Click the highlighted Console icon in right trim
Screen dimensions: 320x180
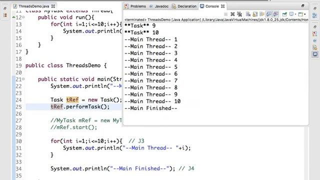(315, 54)
